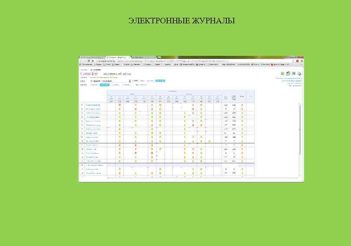Viewport: 351px width, 246px height.
Task: Open the class group dropdown list
Action: pyautogui.click(x=116, y=81)
